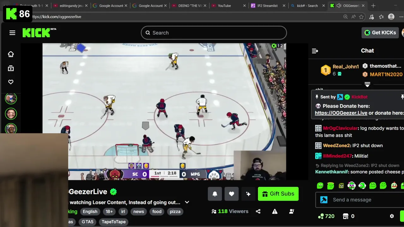The image size is (404, 227).
Task: Go to Home in the left sidebar
Action: pyautogui.click(x=11, y=54)
